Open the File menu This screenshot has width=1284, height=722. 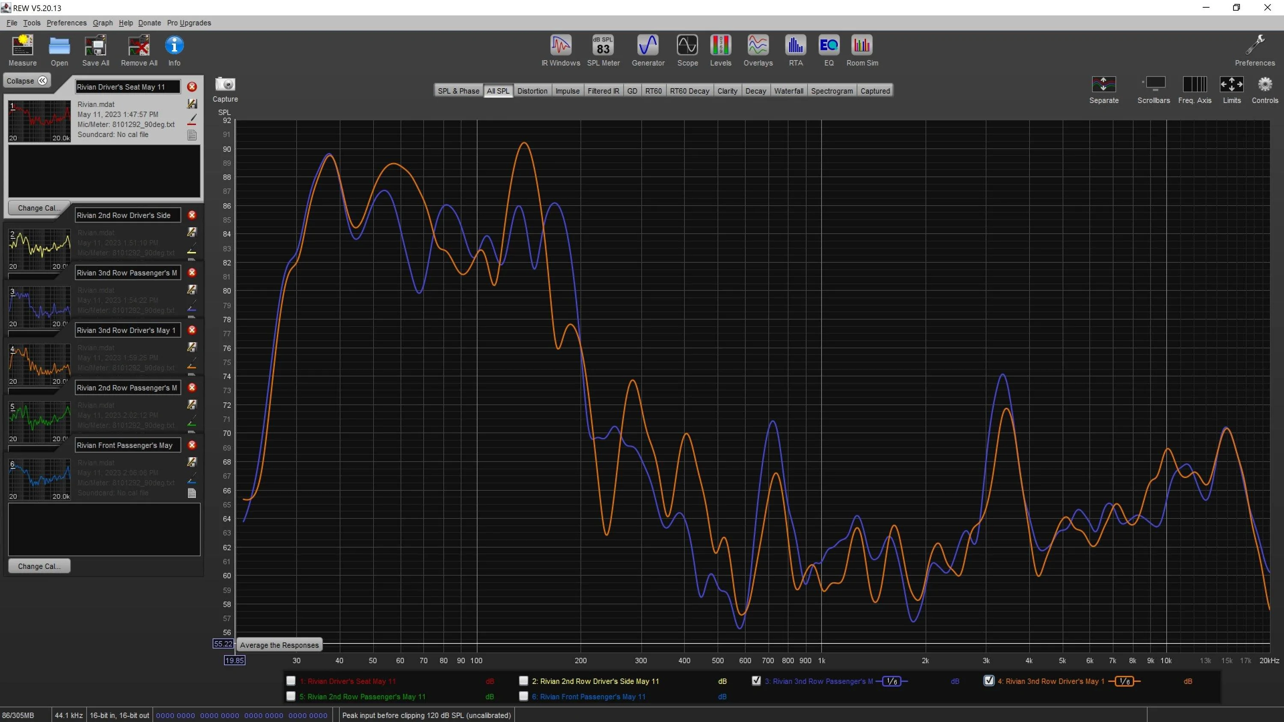12,23
